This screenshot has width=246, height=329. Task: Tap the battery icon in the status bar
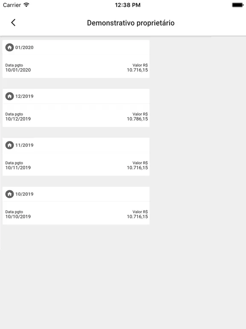pyautogui.click(x=237, y=5)
